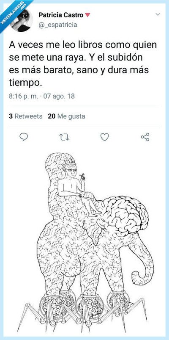Like the tweet with the heart icon

pos(104,137)
